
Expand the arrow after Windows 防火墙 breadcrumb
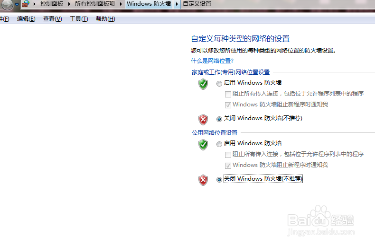(177, 4)
